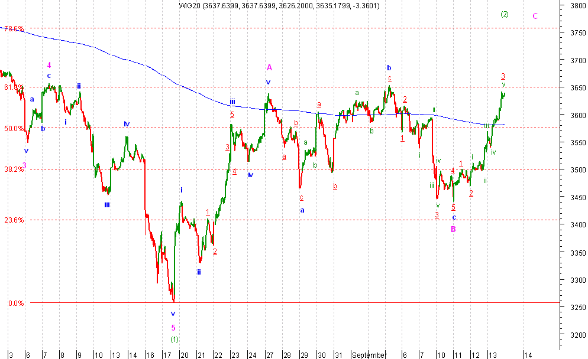Screen dimensions: 588x359
Task: Click the 3600 price axis label
Action: click(x=578, y=115)
